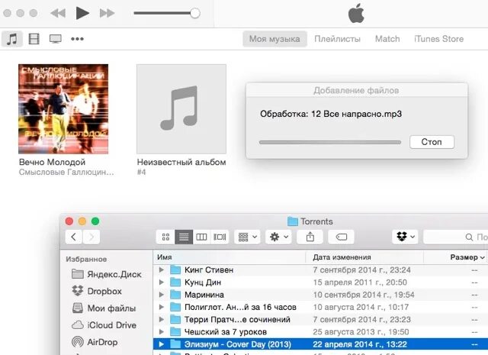Open Мои файлы in Finder sidebar
The image size is (488, 355).
pos(104,308)
